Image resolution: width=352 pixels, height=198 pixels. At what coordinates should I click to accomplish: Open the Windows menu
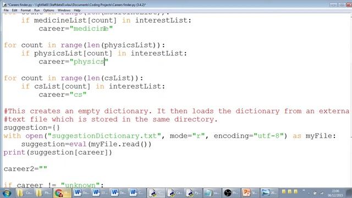[x=64, y=10]
